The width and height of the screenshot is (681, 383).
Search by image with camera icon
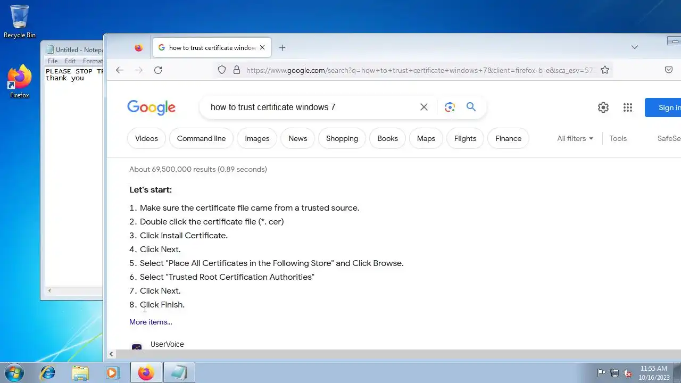450,107
